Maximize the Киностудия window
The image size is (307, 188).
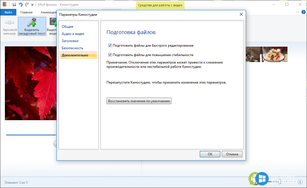(x=287, y=4)
